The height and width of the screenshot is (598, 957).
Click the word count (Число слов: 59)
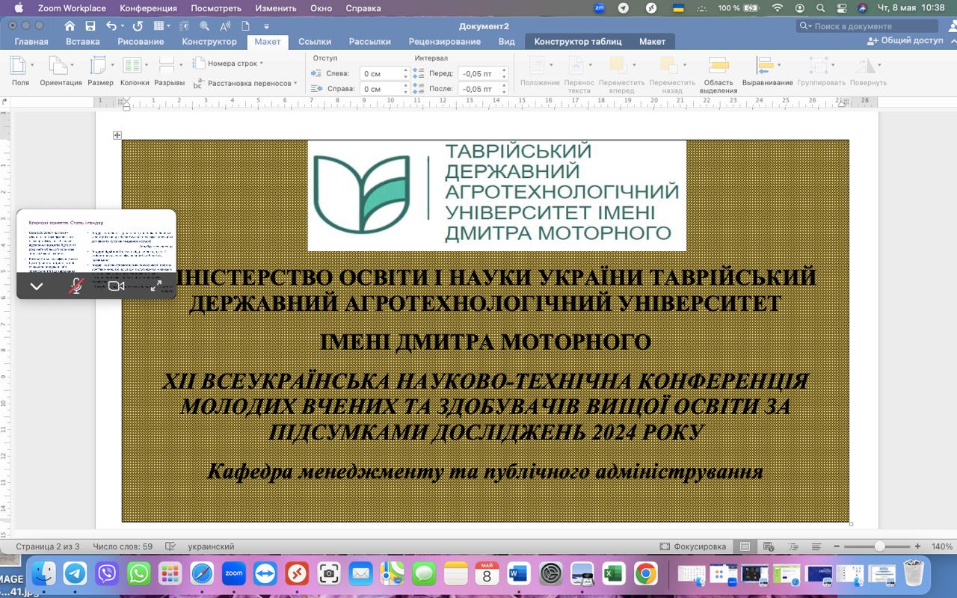(x=122, y=546)
